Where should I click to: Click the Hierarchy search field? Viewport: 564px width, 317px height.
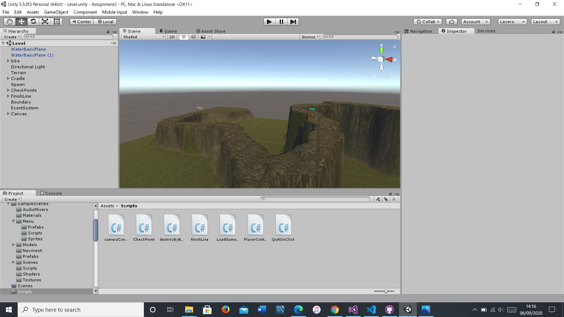coord(68,37)
